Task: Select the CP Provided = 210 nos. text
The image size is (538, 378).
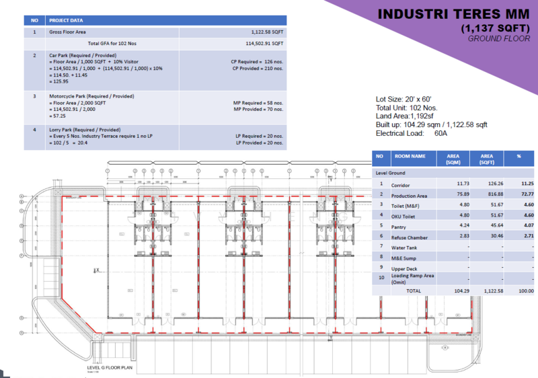Action: pyautogui.click(x=257, y=68)
